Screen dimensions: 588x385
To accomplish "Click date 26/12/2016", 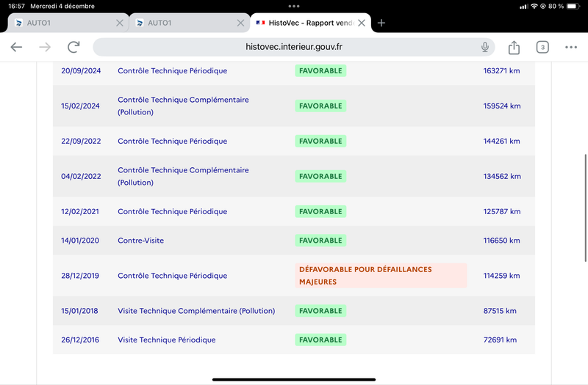I will point(80,340).
